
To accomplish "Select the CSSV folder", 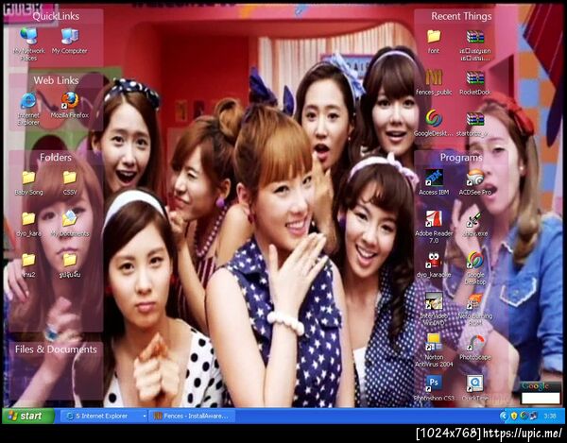I will click(70, 183).
